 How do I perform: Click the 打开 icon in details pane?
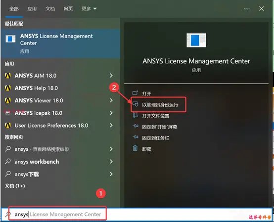135,93
